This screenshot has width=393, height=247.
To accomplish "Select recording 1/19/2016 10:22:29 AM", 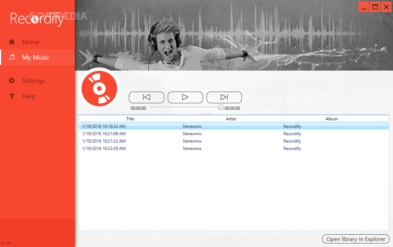I will 234,148.
